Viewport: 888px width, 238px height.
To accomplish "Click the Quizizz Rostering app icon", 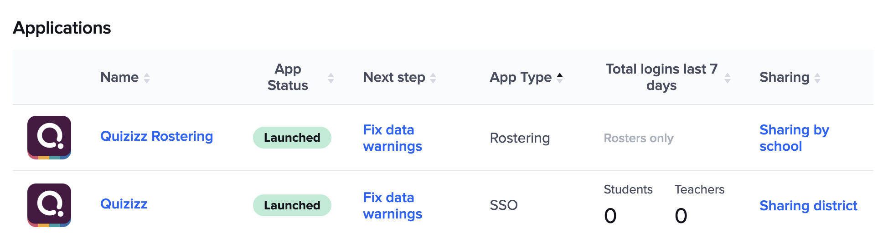I will (x=49, y=137).
